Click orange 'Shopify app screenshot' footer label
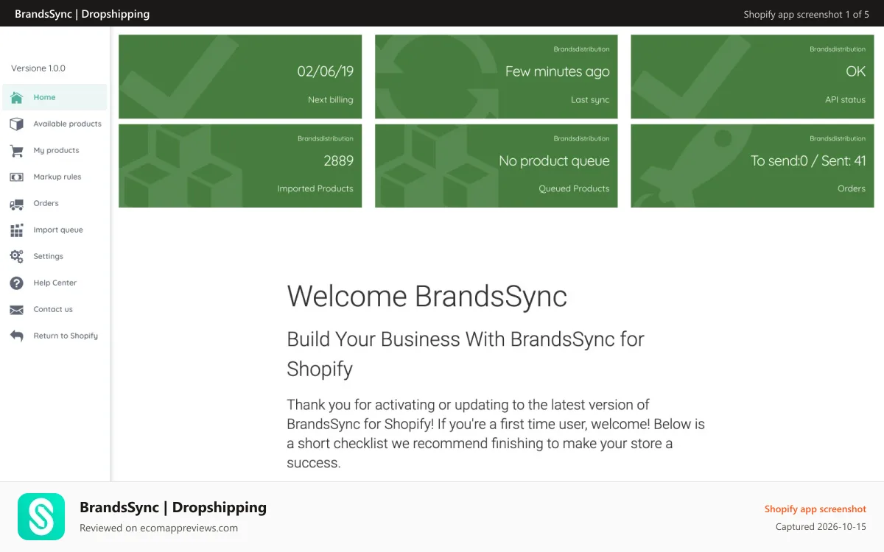 pos(815,509)
